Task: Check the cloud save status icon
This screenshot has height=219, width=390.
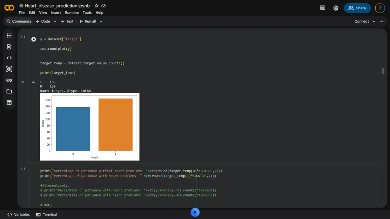Action: tap(104, 5)
